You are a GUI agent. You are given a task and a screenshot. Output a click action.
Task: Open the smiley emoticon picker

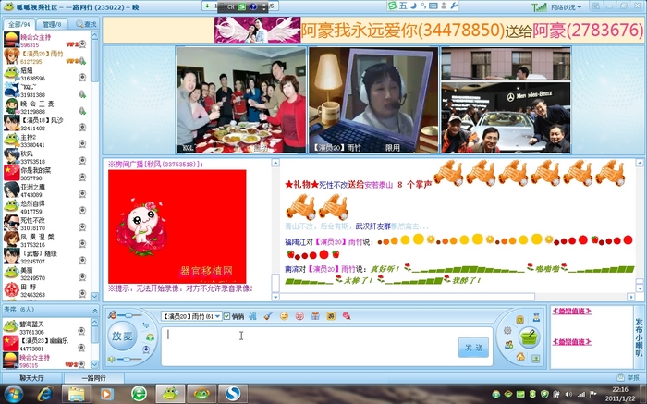pyautogui.click(x=284, y=316)
